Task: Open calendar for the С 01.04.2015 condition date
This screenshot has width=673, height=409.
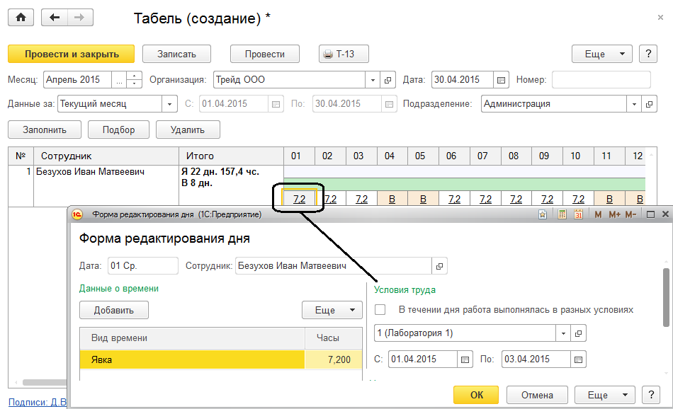Action: coord(465,359)
